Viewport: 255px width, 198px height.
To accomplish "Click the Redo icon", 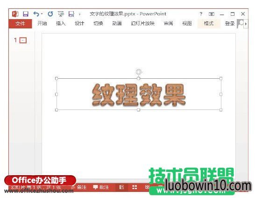I will [x=50, y=14].
